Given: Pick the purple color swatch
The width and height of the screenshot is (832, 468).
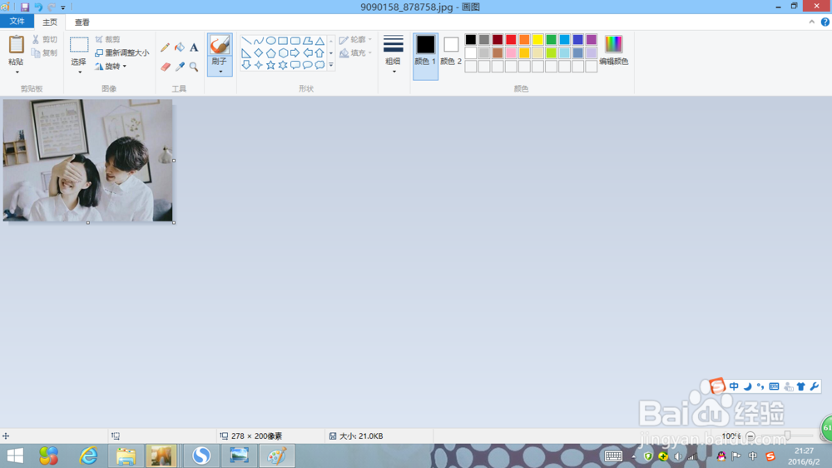Looking at the screenshot, I should (591, 39).
